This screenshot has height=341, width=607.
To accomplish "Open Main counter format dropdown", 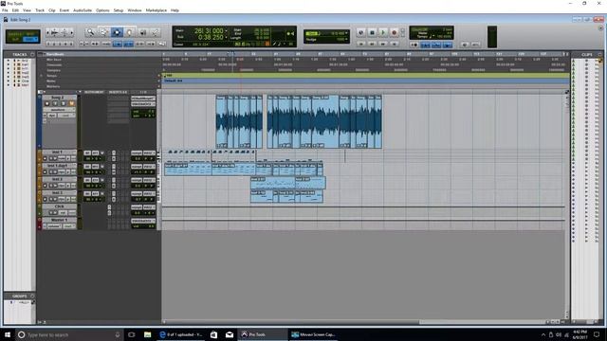I will (227, 30).
